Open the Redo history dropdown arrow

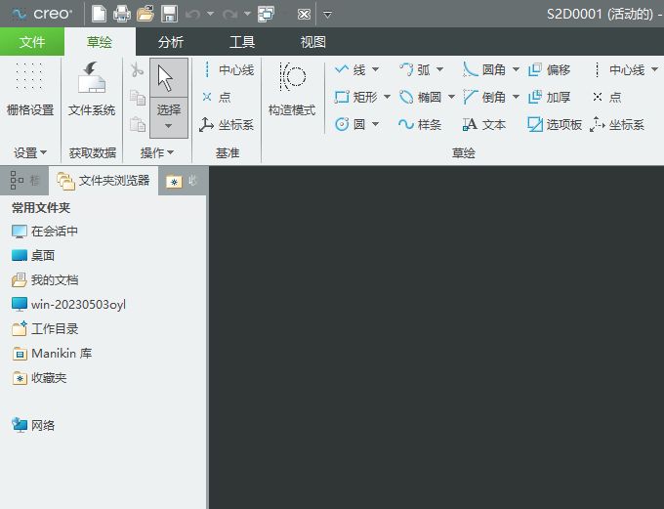248,14
